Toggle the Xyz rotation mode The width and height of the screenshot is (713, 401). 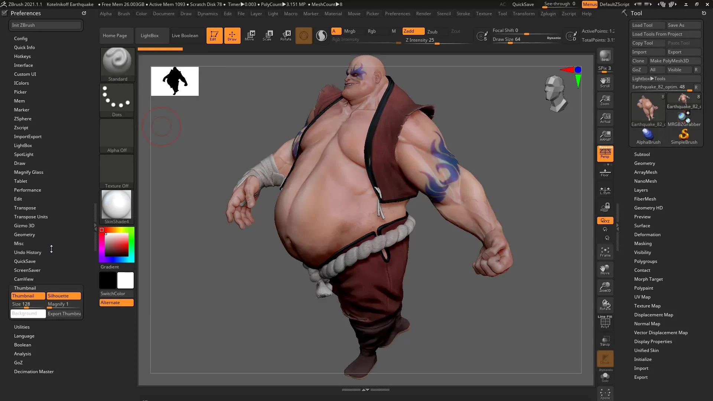pyautogui.click(x=605, y=221)
